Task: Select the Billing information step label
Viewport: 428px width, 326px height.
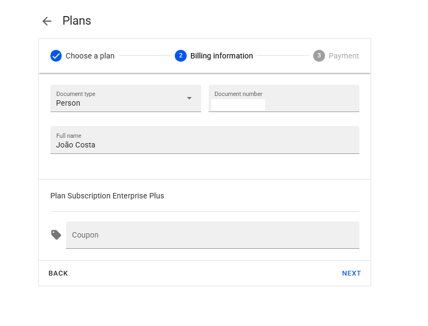Action: click(222, 56)
